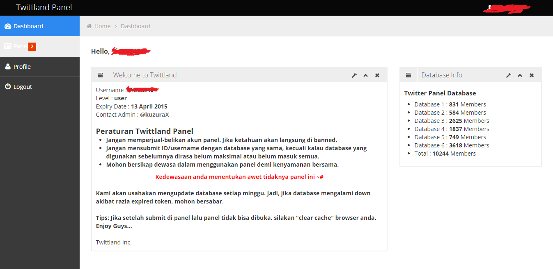Image resolution: width=553 pixels, height=269 pixels.
Task: Click the Home breadcrumb link
Action: [x=101, y=26]
